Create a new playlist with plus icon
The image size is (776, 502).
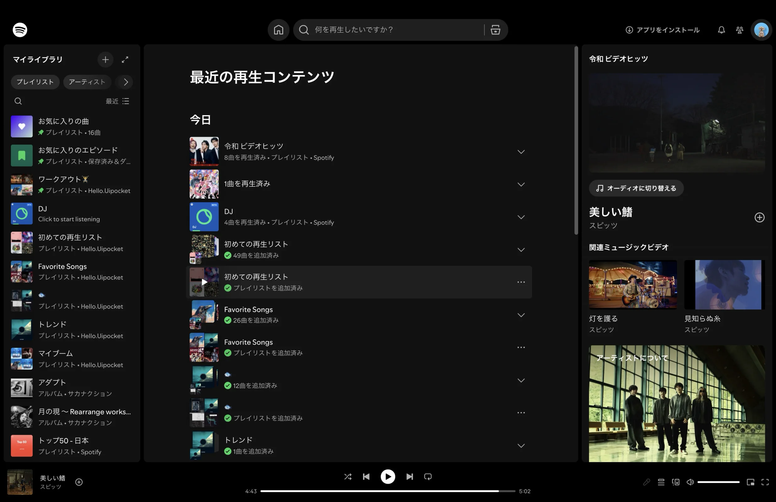point(105,60)
